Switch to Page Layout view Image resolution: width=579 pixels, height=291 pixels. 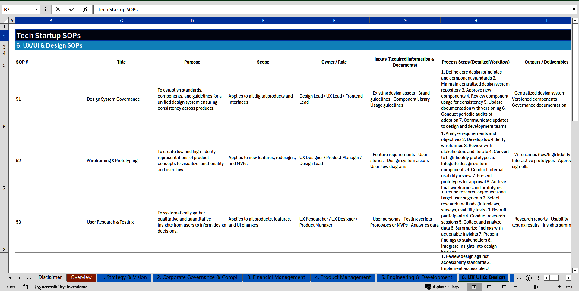click(489, 287)
